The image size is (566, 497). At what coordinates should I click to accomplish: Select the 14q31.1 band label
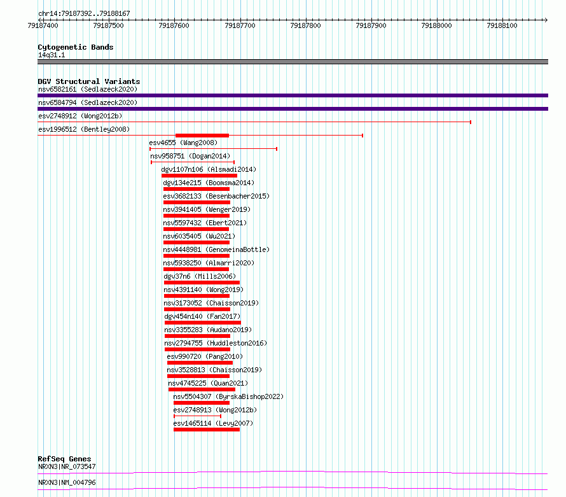52,55
